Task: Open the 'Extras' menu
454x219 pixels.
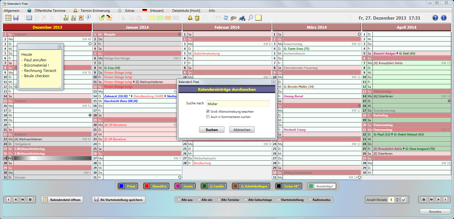Action: click(130, 11)
